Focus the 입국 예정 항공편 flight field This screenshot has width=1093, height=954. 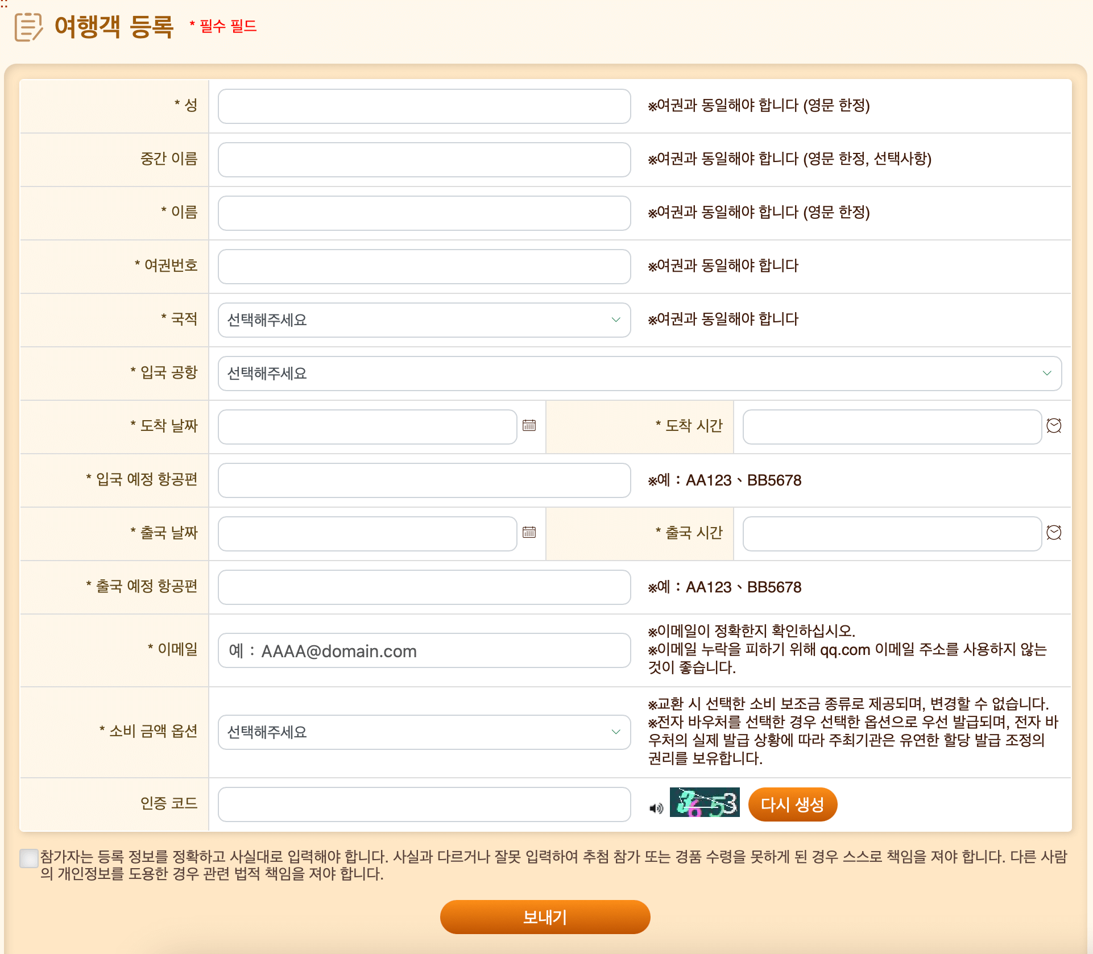tap(424, 480)
